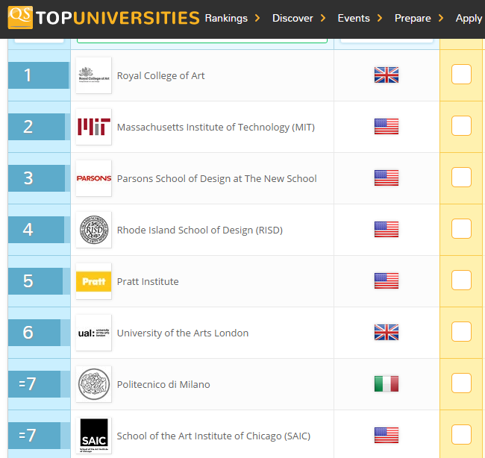
Task: Go to University of the Arts London page
Action: (x=183, y=333)
